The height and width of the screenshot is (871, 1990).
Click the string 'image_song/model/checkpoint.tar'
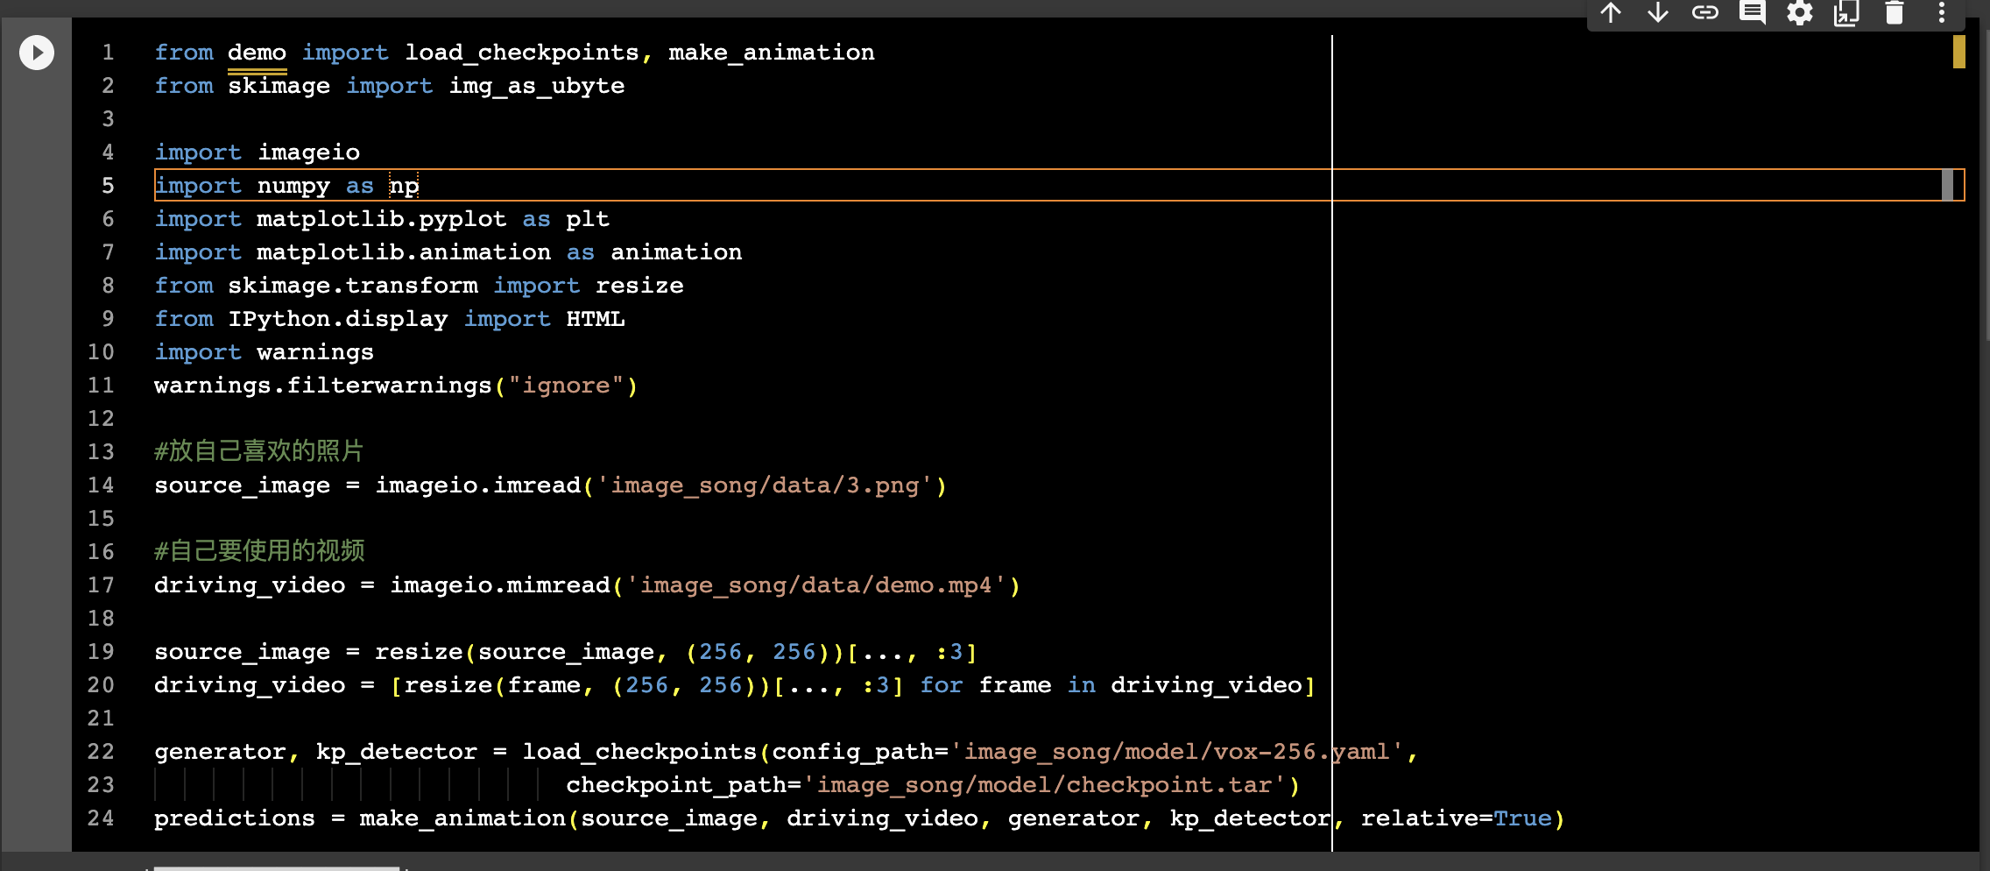pyautogui.click(x=1044, y=785)
